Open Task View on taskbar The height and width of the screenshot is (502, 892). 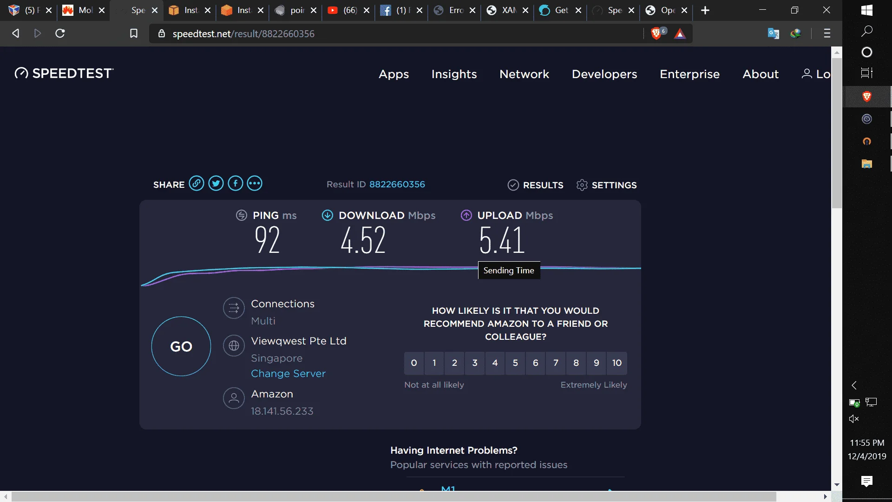867,73
